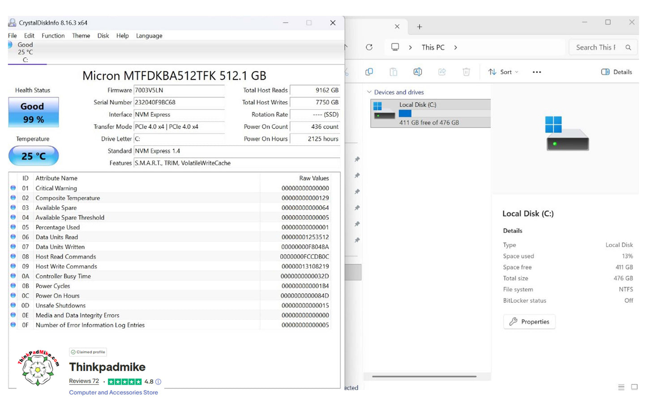Open the Function menu in CrystalDiskInfo
The width and height of the screenshot is (647, 406).
pyautogui.click(x=53, y=36)
